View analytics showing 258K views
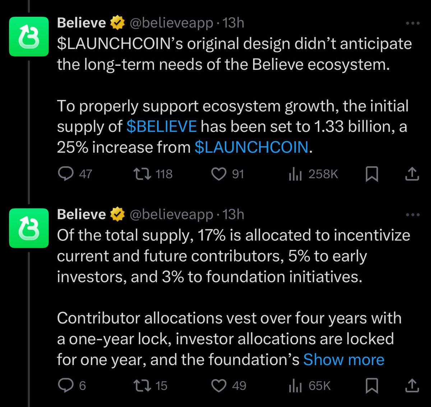Image resolution: width=431 pixels, height=407 pixels. 295,174
